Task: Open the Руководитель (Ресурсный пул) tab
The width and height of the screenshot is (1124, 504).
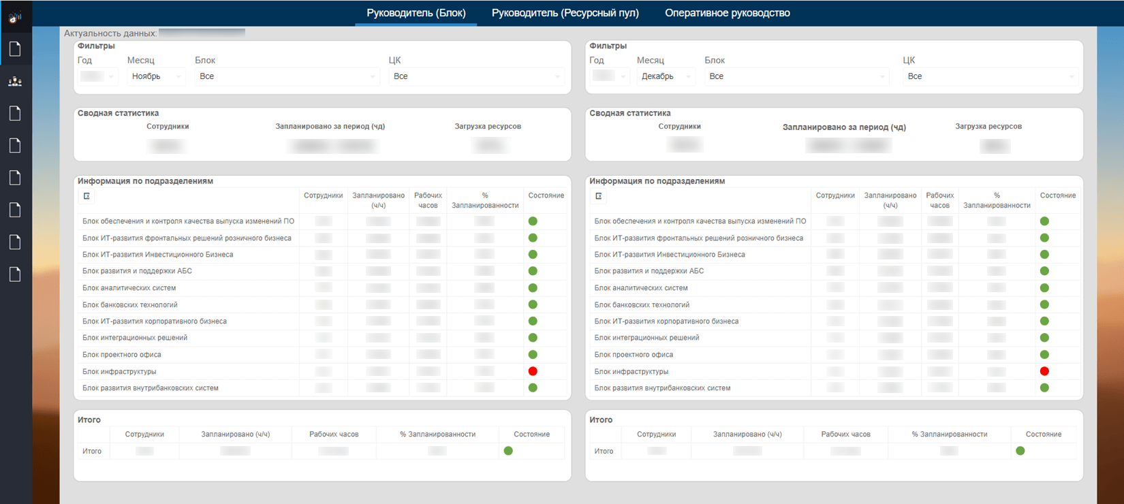Action: (x=565, y=13)
